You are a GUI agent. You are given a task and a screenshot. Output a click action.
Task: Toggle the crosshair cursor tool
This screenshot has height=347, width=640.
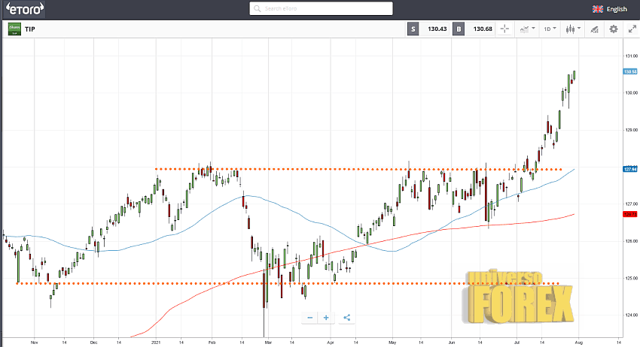pos(504,29)
